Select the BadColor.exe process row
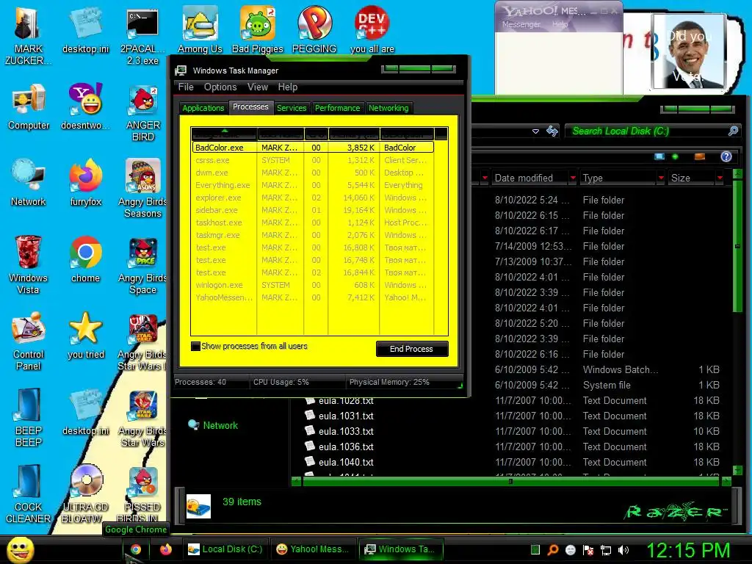The width and height of the screenshot is (752, 564). click(313, 148)
